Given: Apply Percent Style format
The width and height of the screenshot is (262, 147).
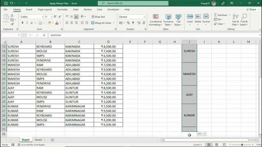Looking at the screenshot, I should [128, 23].
